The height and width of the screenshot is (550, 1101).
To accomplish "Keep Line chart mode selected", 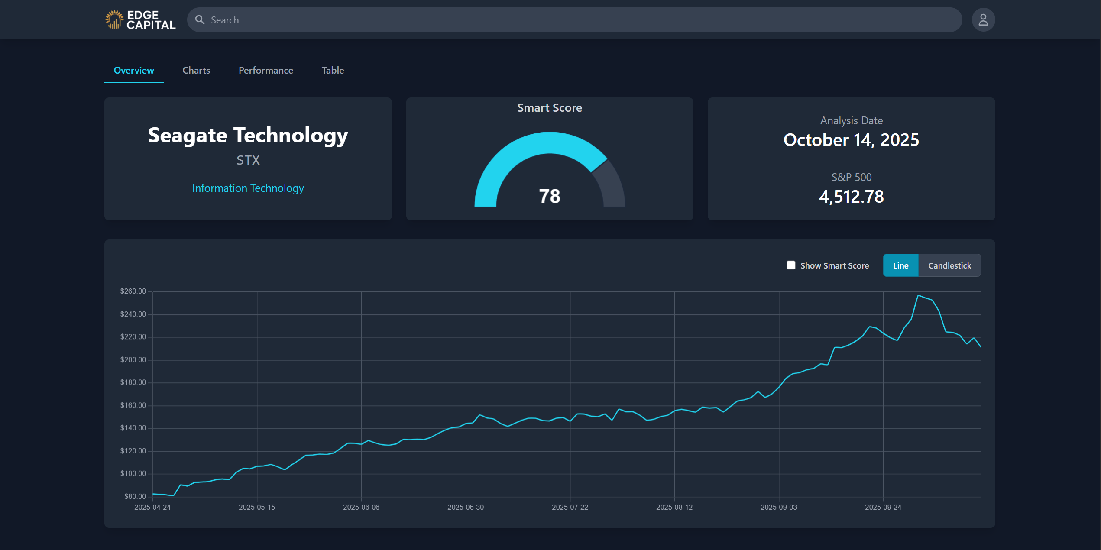I will point(901,265).
